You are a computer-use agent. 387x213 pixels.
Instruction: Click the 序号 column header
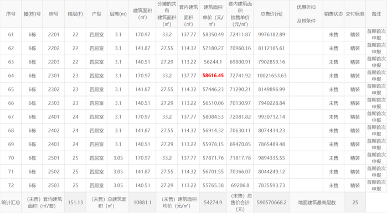11,14
